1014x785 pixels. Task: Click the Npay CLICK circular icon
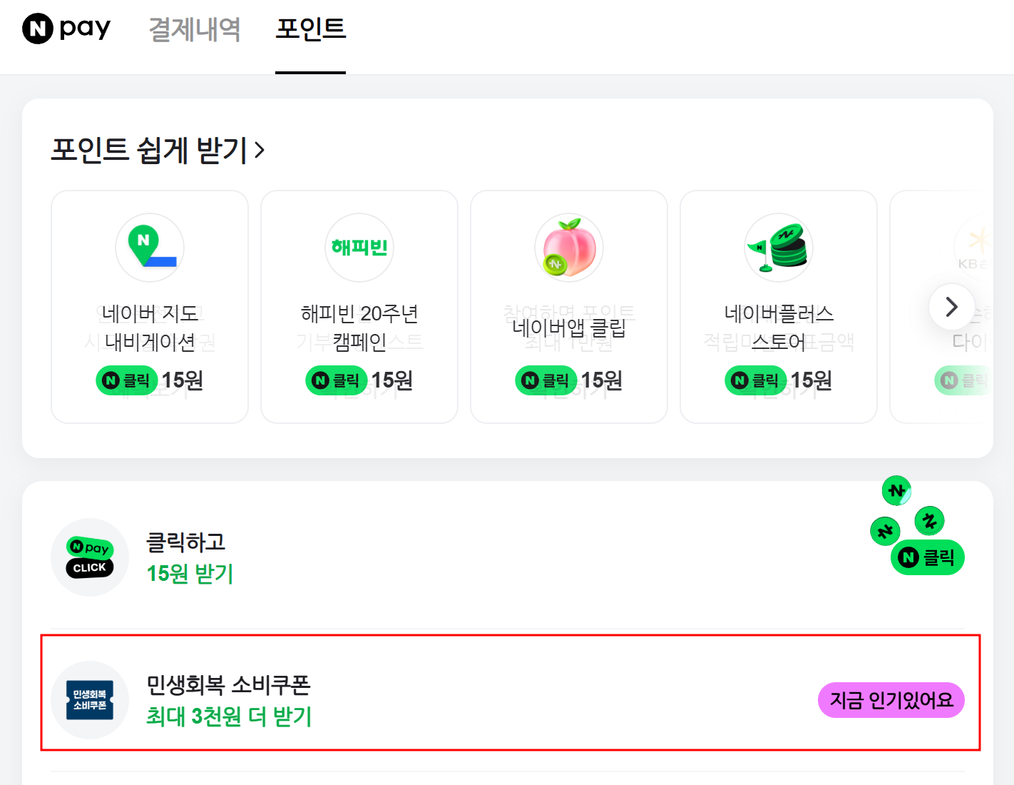tap(90, 557)
